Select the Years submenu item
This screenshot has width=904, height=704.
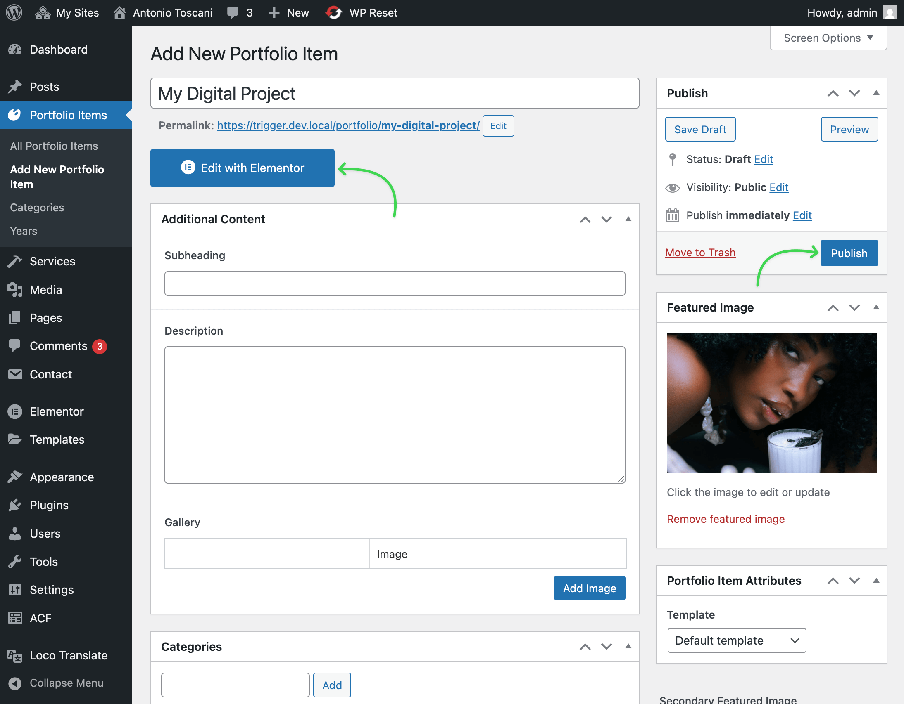click(24, 231)
